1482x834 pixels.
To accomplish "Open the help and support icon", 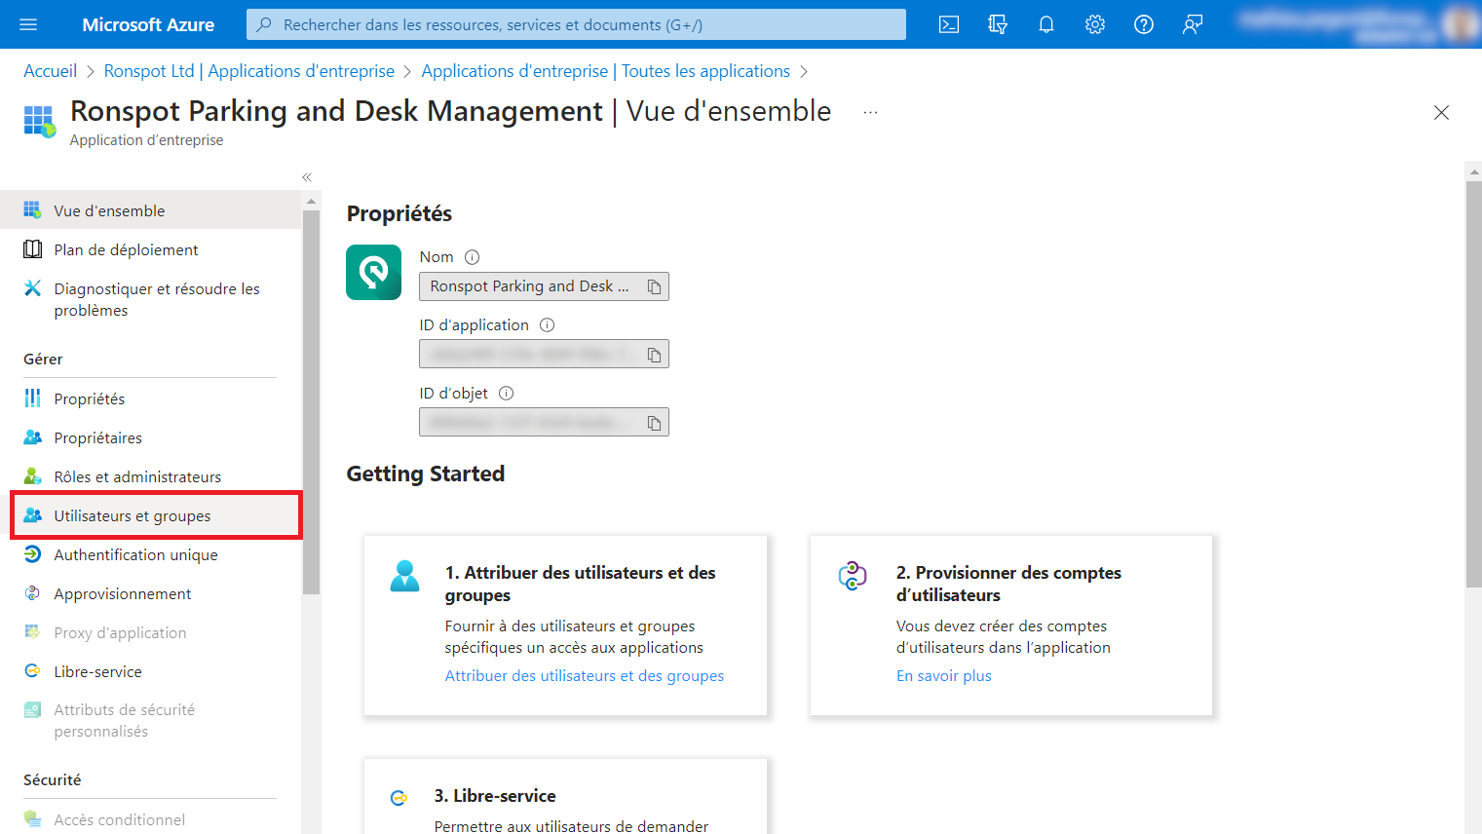I will [1143, 23].
